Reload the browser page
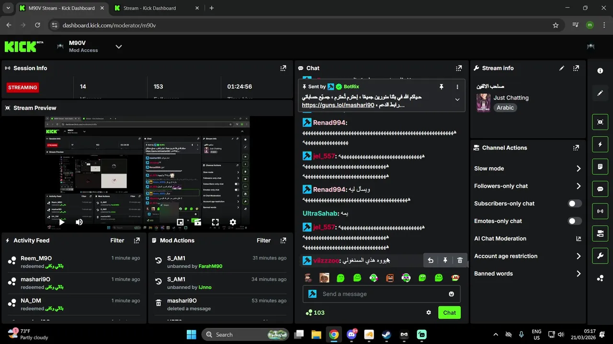This screenshot has height=344, width=613. pos(37,25)
